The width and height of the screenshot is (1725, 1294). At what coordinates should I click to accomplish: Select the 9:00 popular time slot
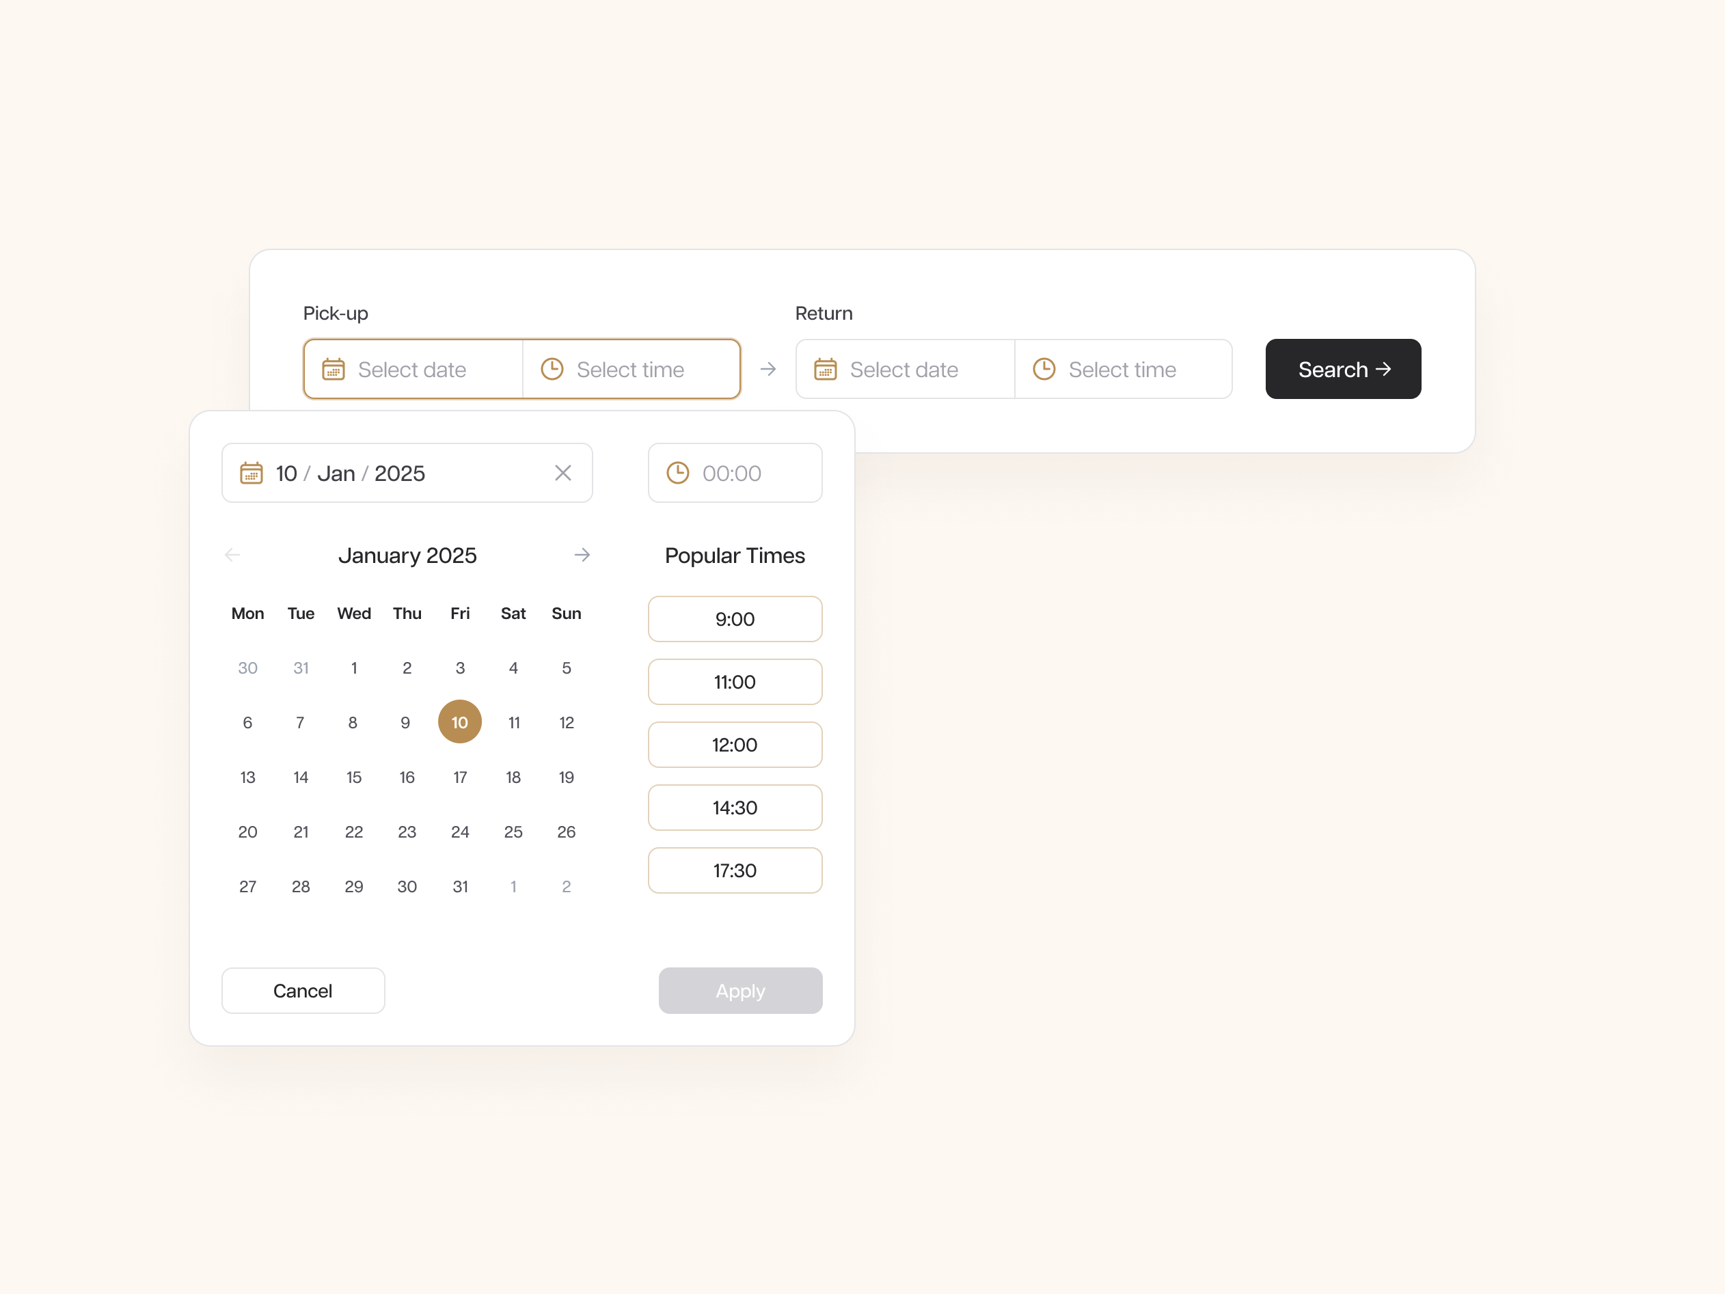(734, 618)
